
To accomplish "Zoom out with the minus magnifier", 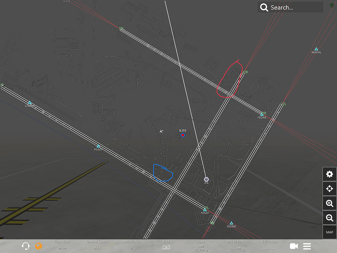I will (329, 218).
